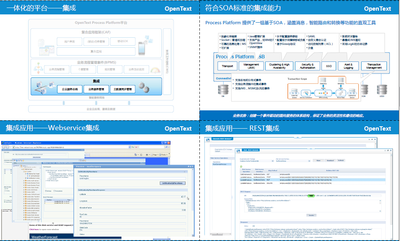
Task: Click the Service Container wrench icon
Action: coord(306,93)
